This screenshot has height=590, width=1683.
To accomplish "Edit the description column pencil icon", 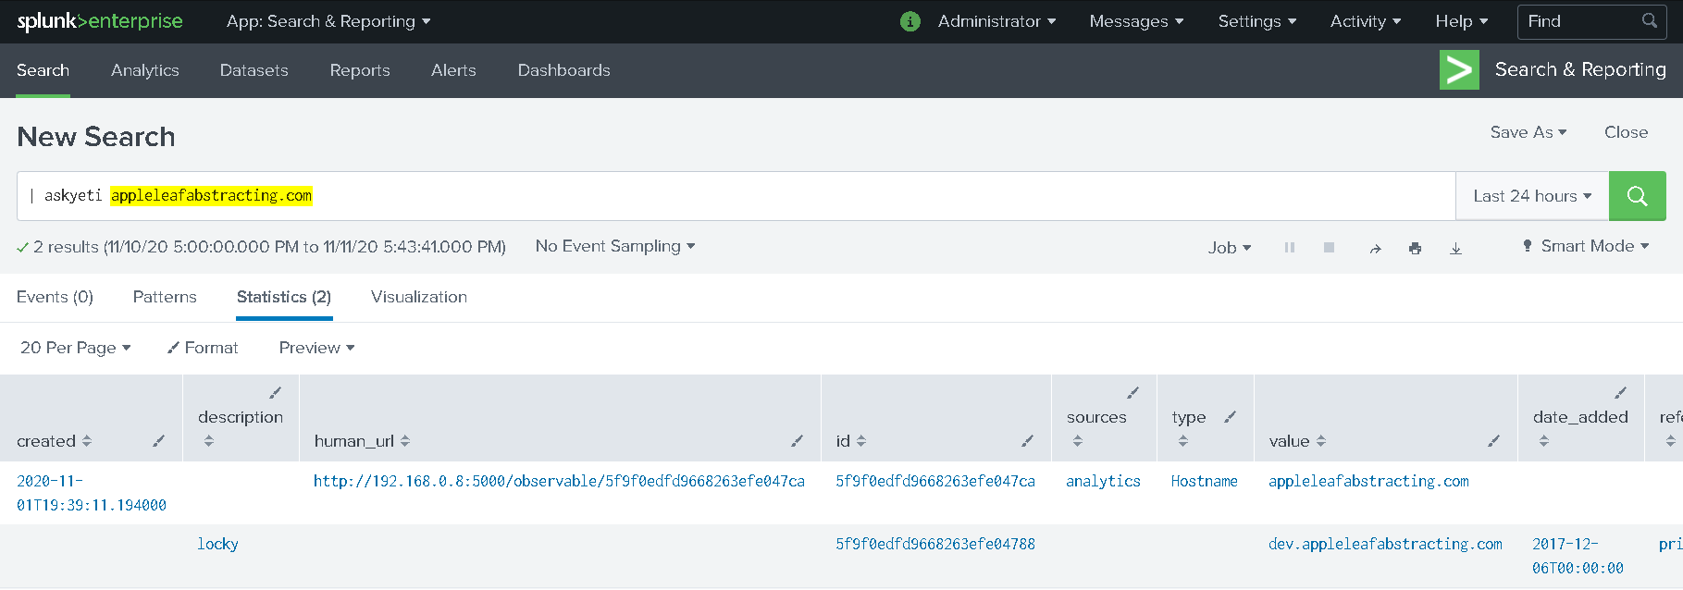I will 276,393.
